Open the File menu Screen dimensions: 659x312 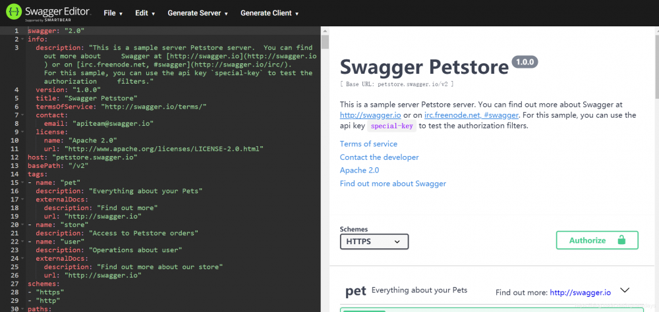click(x=113, y=13)
